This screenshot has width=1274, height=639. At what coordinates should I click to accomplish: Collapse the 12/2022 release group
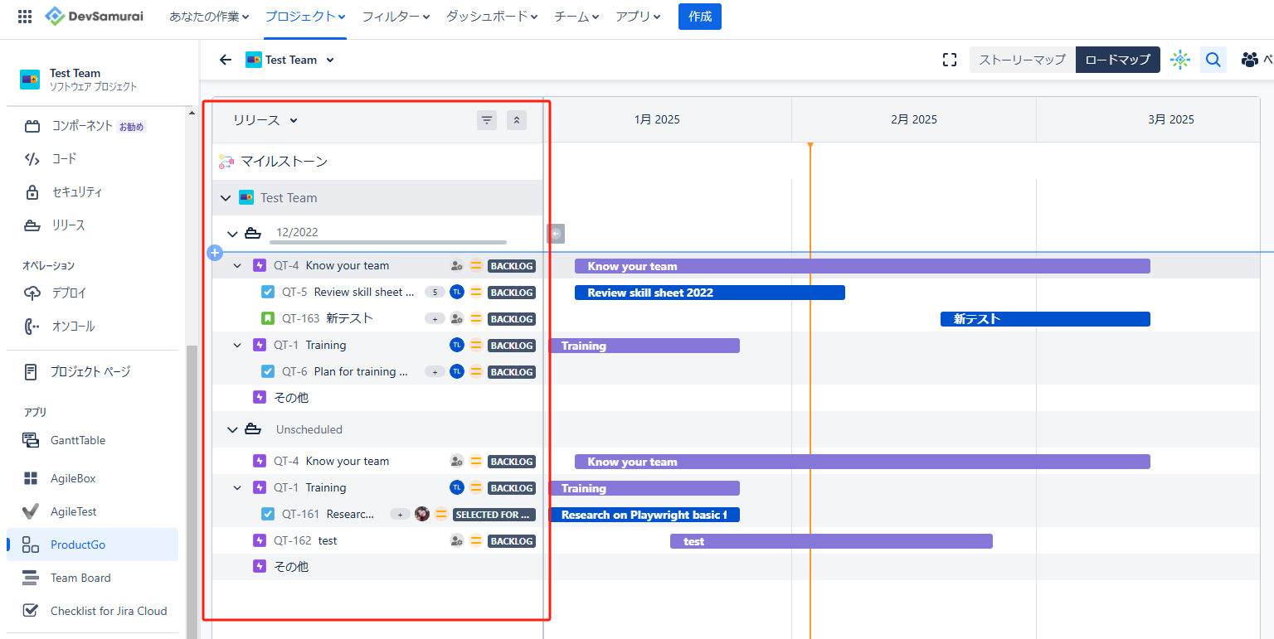pyautogui.click(x=232, y=234)
